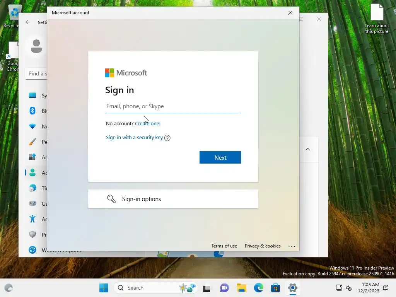Select Time & language clock icon in sidebar
This screenshot has height=297, width=396.
[x=32, y=188]
